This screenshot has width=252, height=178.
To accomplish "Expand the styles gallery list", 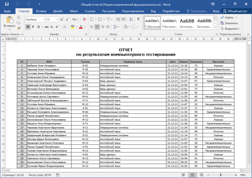I will pyautogui.click(x=215, y=28).
